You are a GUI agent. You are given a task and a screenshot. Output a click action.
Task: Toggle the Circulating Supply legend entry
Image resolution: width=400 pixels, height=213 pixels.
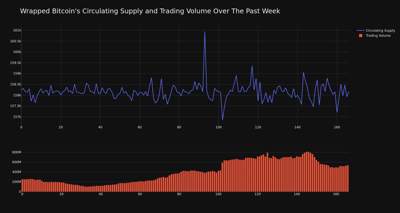tap(376, 31)
